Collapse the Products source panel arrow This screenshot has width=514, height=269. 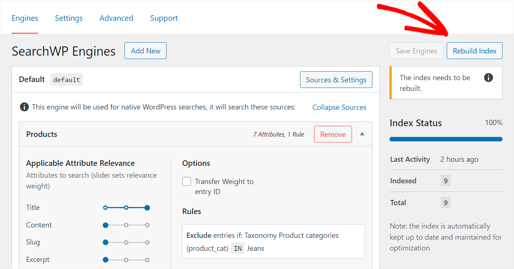coord(362,134)
